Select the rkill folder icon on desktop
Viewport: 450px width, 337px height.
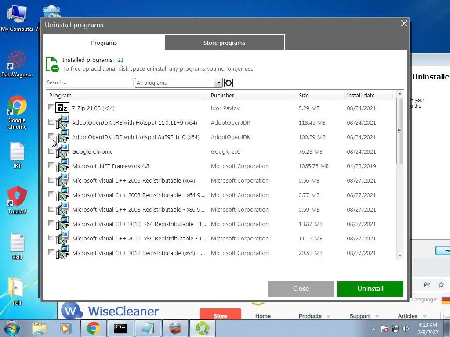[17, 291]
